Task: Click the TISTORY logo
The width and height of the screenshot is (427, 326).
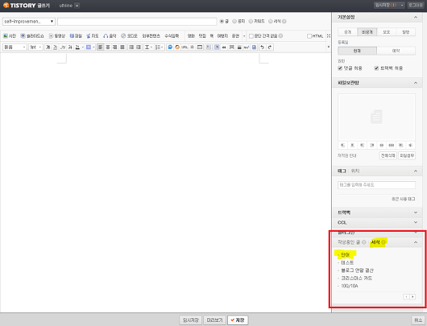Action: tap(19, 6)
